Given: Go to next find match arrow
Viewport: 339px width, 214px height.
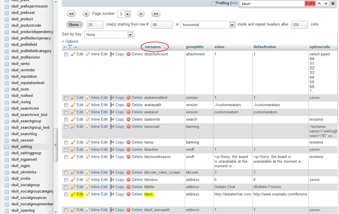Looking at the screenshot, I should [326, 3].
